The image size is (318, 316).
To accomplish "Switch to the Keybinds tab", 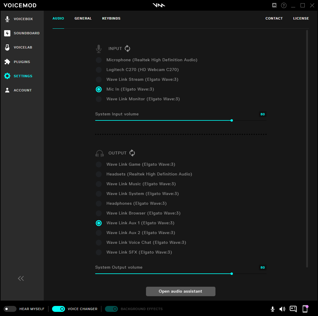I will point(111,18).
